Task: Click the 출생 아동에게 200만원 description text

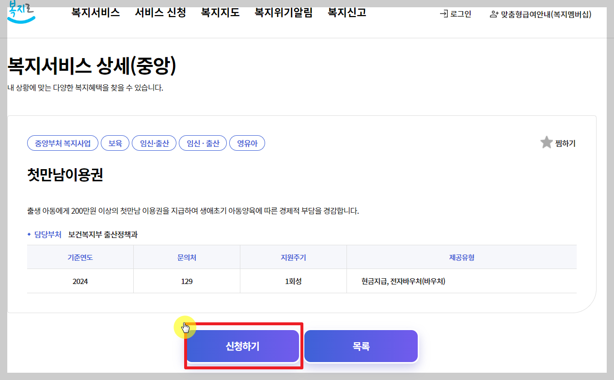Action: (x=193, y=211)
